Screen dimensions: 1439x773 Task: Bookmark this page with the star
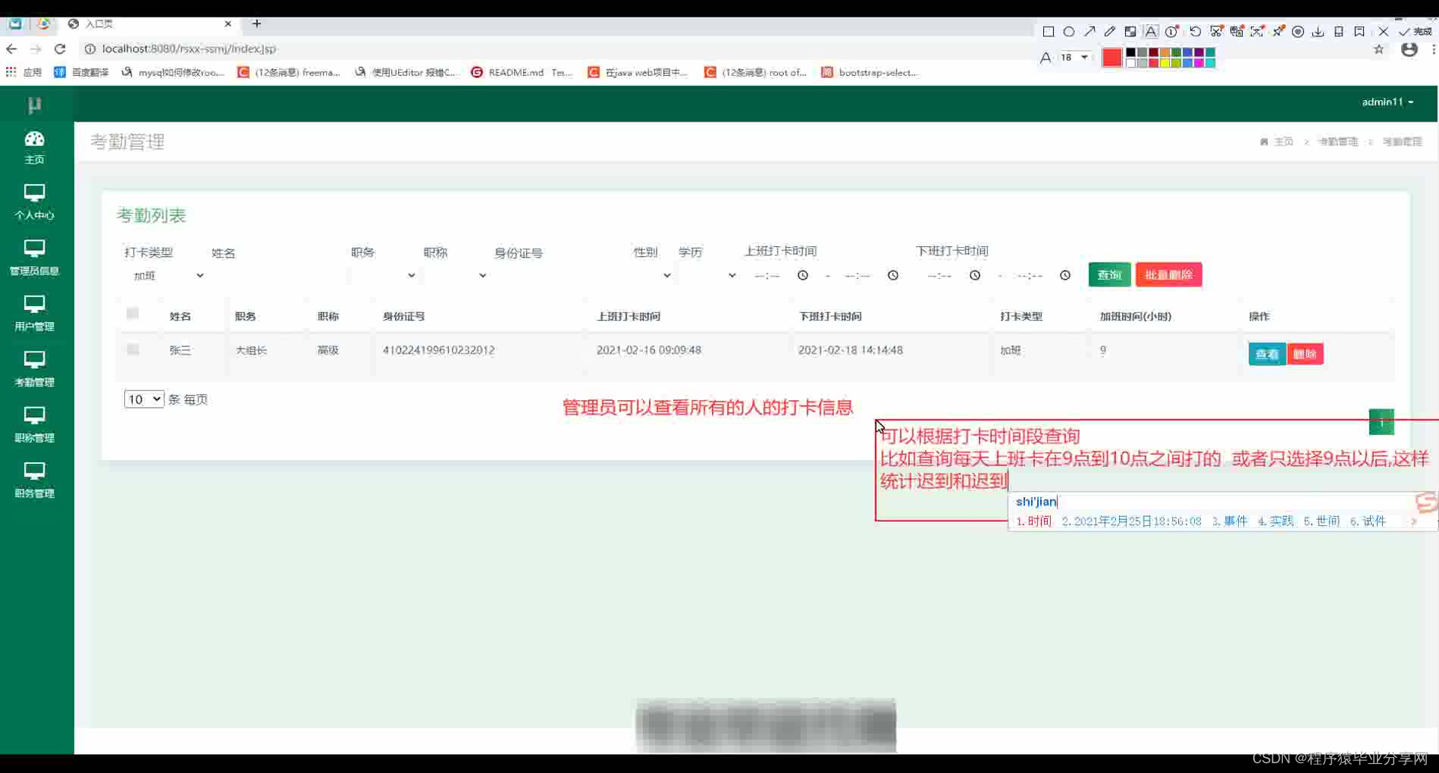point(1378,49)
